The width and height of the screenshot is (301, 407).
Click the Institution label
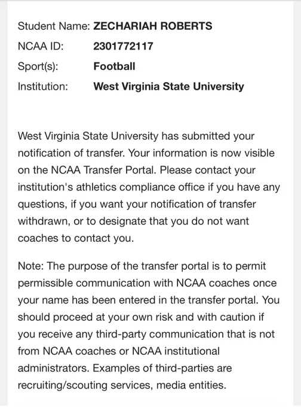[43, 86]
